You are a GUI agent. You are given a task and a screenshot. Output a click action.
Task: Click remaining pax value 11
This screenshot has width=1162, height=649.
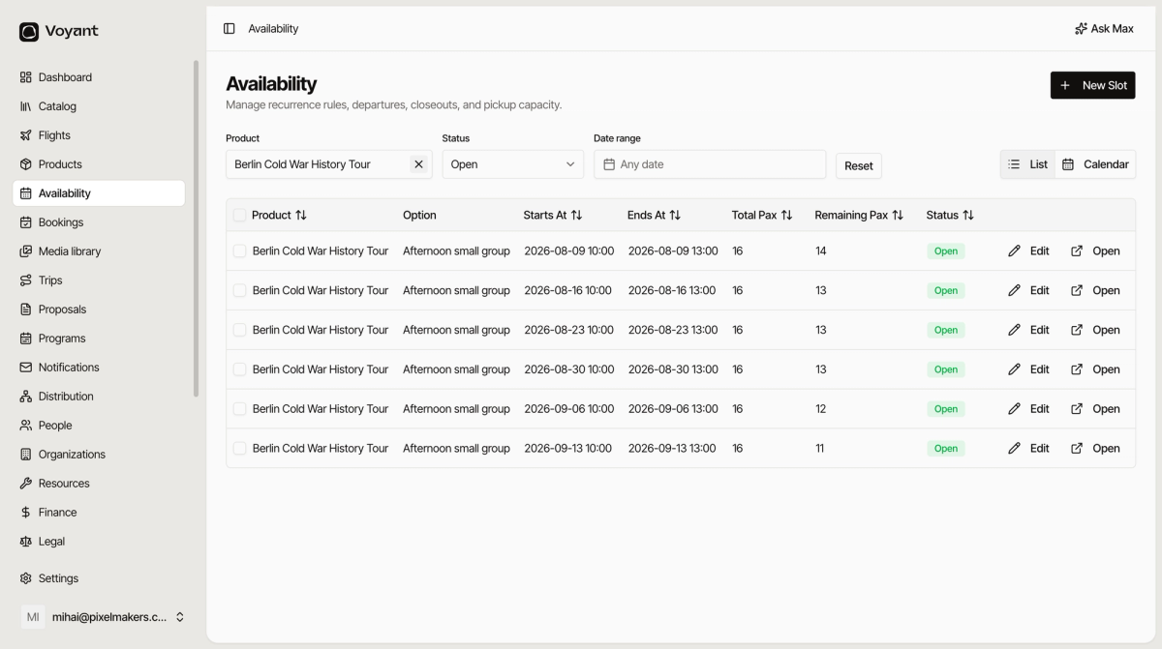(x=820, y=449)
